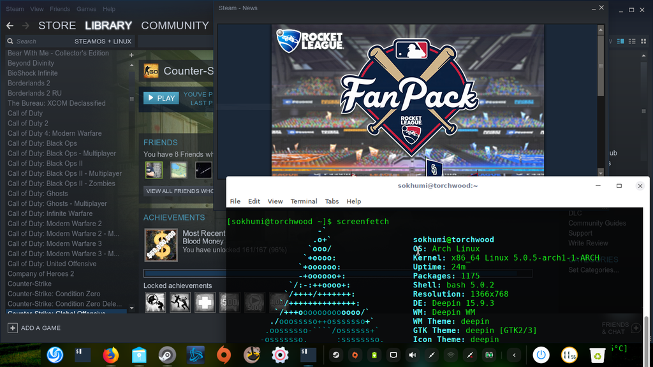Click the Steam News scrollbar down arrow

point(601,172)
